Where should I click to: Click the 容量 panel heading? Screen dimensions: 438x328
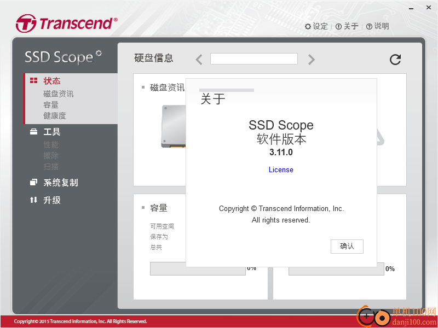pos(159,208)
